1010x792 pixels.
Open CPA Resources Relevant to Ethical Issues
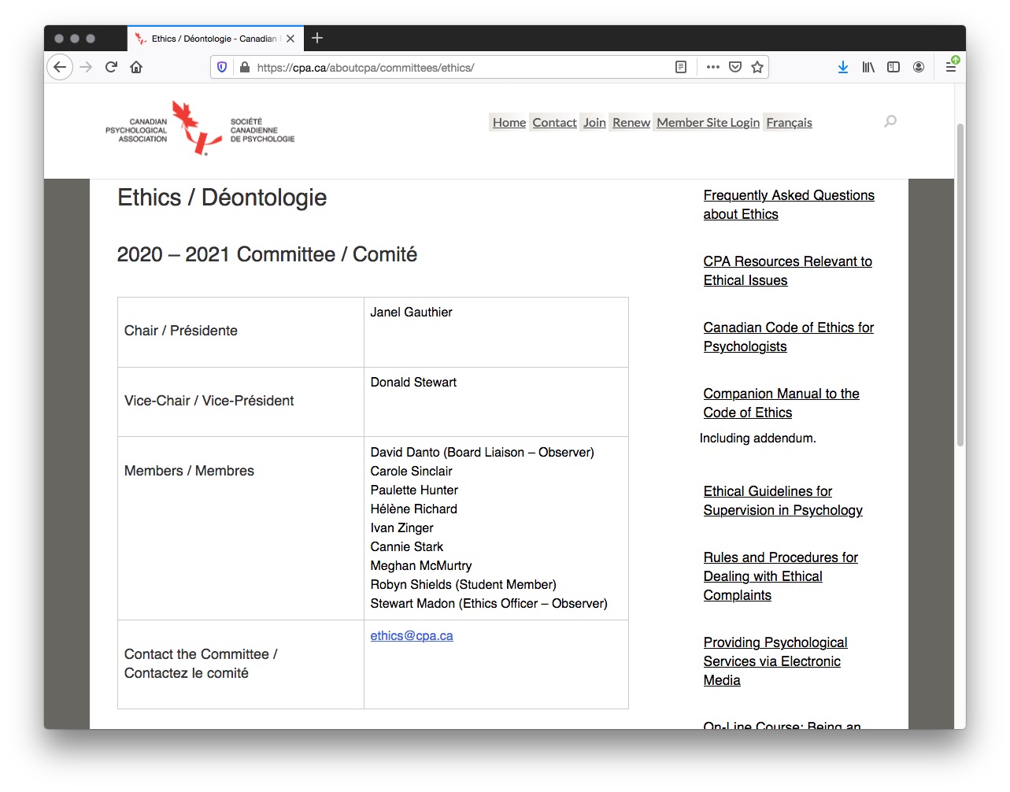click(788, 271)
